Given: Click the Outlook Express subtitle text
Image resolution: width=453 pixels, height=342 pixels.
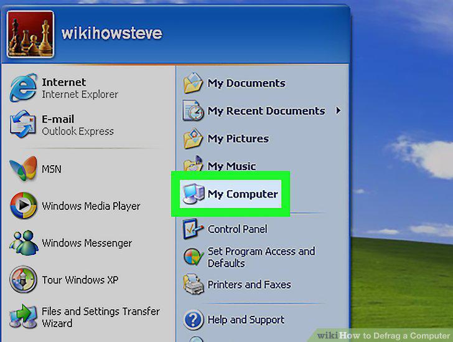Looking at the screenshot, I should (x=78, y=131).
